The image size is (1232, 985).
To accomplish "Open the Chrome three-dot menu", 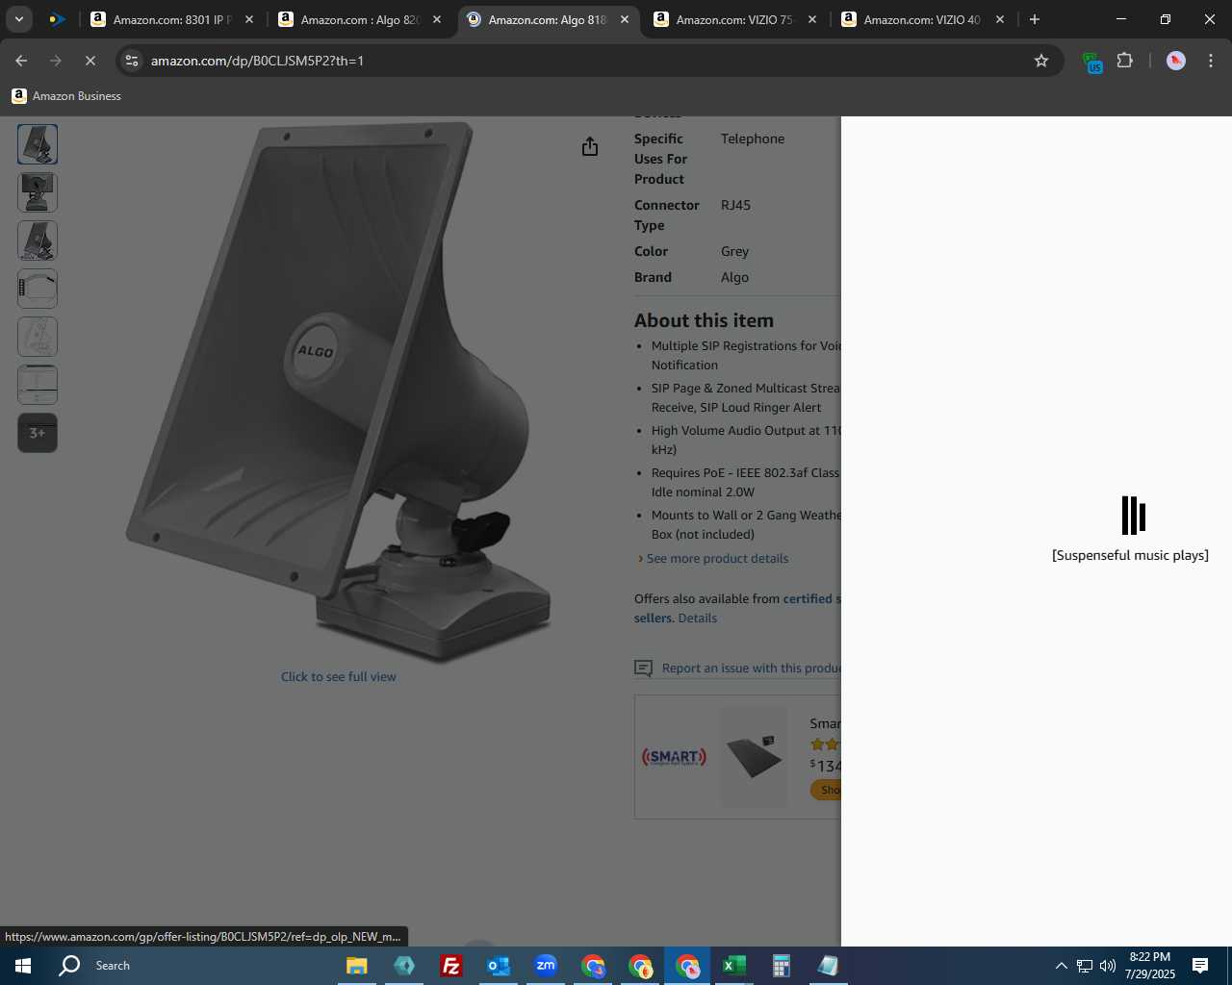I will (1211, 61).
